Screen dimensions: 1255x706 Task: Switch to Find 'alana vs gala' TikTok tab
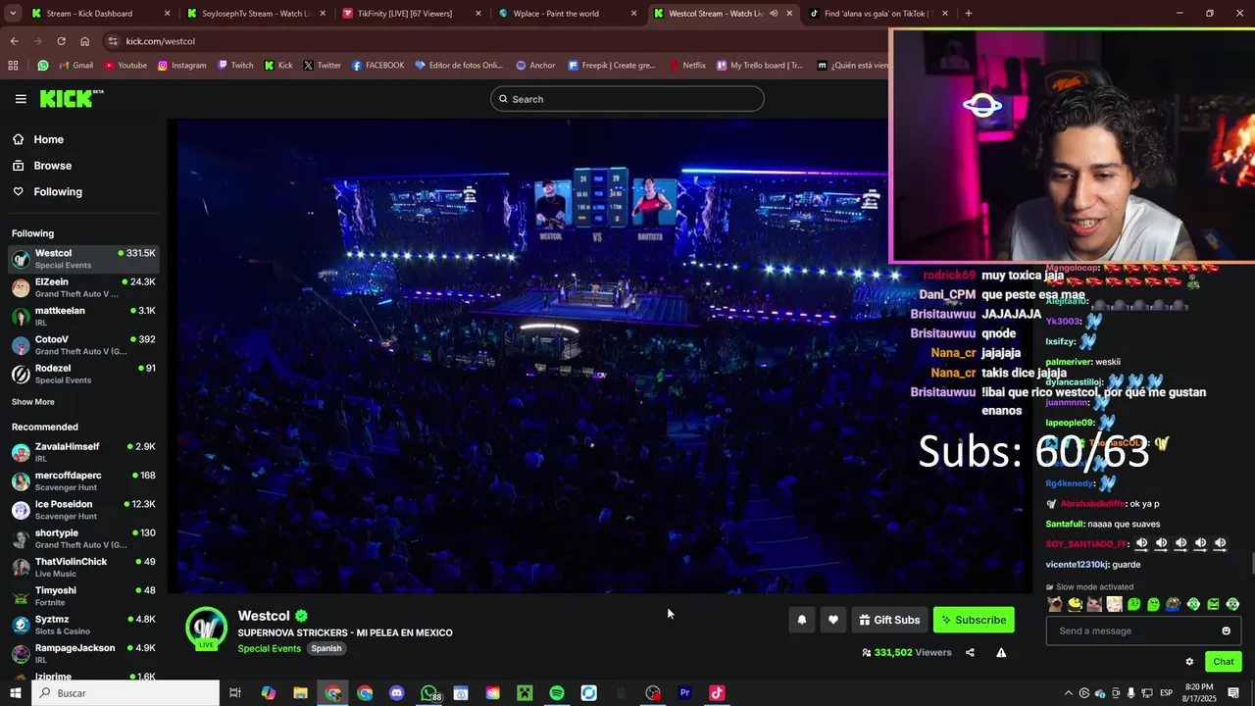click(878, 14)
